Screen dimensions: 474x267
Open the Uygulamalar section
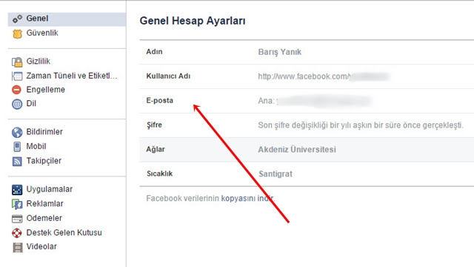[x=50, y=189]
